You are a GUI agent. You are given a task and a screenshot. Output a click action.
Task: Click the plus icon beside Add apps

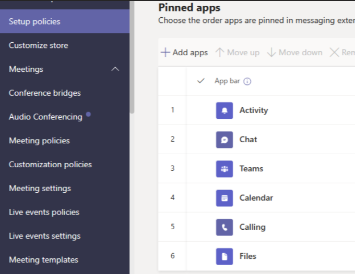[165, 53]
